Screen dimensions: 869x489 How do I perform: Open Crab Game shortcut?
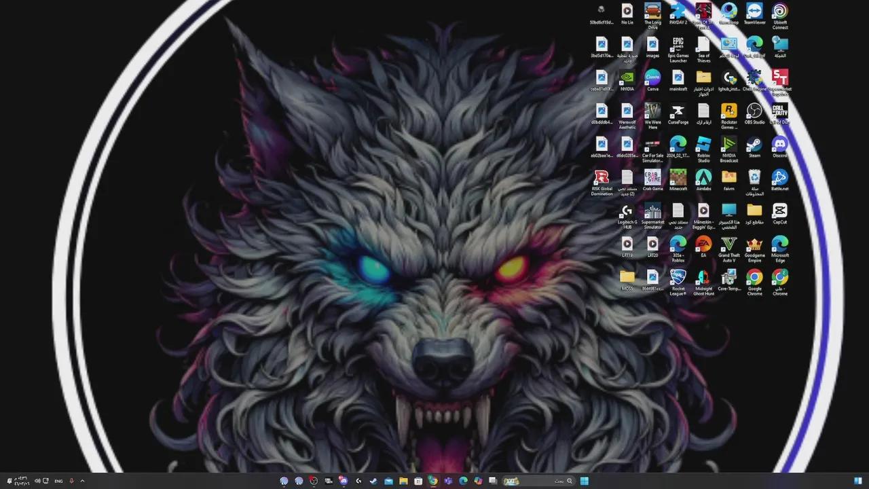click(652, 180)
